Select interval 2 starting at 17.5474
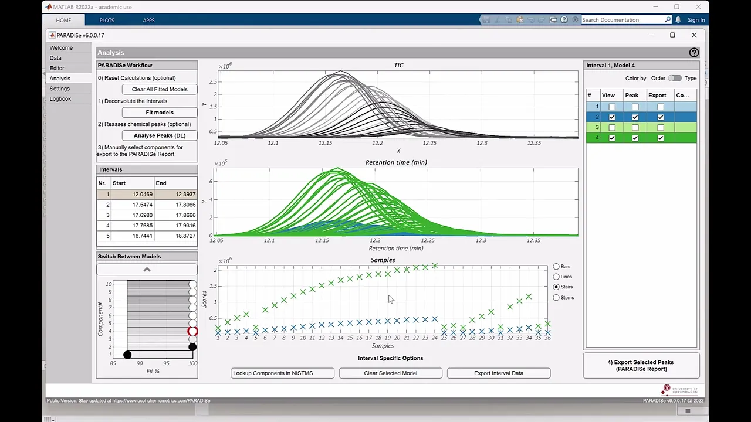Image resolution: width=751 pixels, height=422 pixels. [x=147, y=205]
